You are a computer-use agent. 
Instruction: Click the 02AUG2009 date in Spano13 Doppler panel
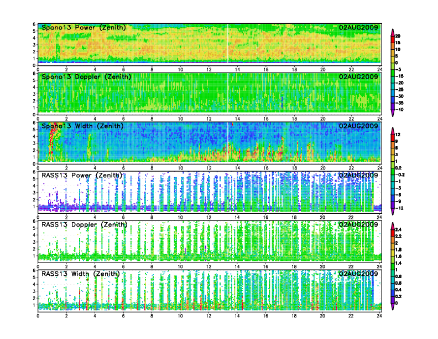click(358, 76)
